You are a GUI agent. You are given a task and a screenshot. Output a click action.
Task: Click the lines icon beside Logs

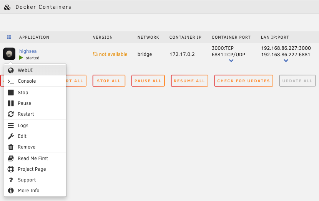[11, 126]
